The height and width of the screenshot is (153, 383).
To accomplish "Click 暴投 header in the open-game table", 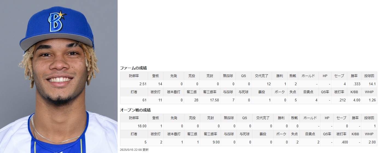I will pyautogui.click(x=263, y=134).
